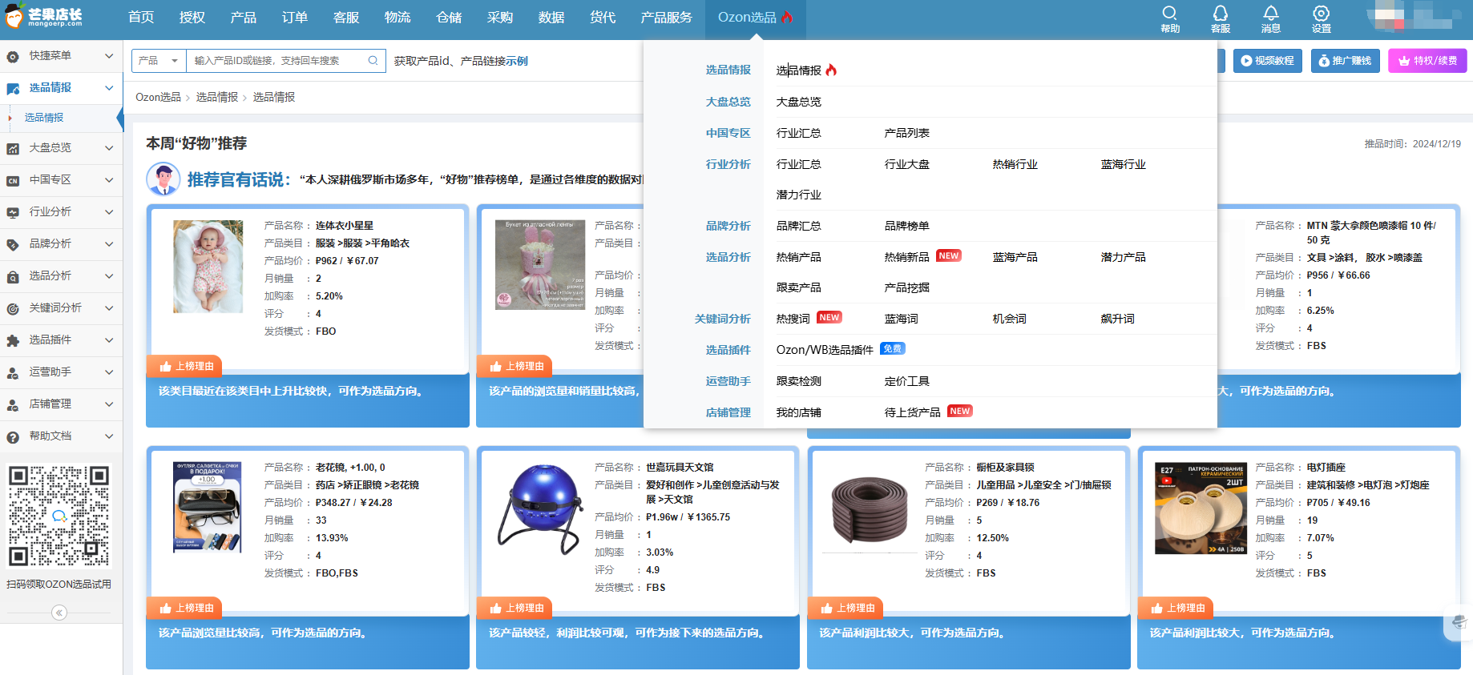
Task: Open the 物流 top navigation tab
Action: pyautogui.click(x=397, y=18)
